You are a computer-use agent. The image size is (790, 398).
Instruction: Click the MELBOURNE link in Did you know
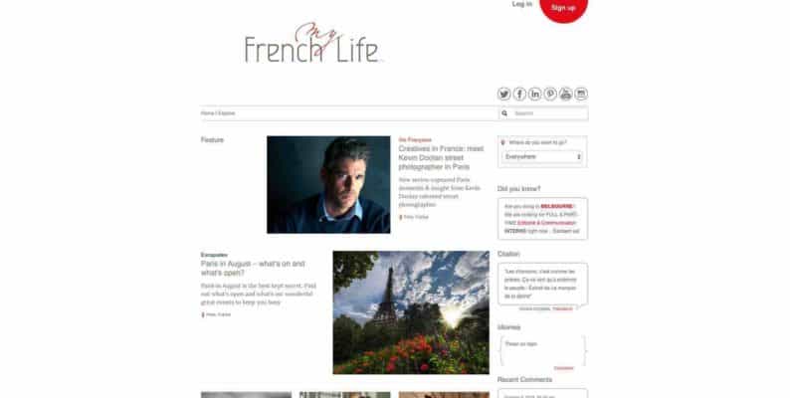[557, 207]
